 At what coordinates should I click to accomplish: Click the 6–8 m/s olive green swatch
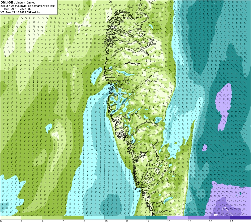(x=73, y=217)
